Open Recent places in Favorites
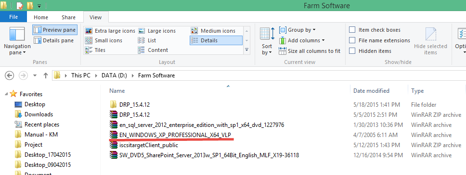 pyautogui.click(x=41, y=125)
